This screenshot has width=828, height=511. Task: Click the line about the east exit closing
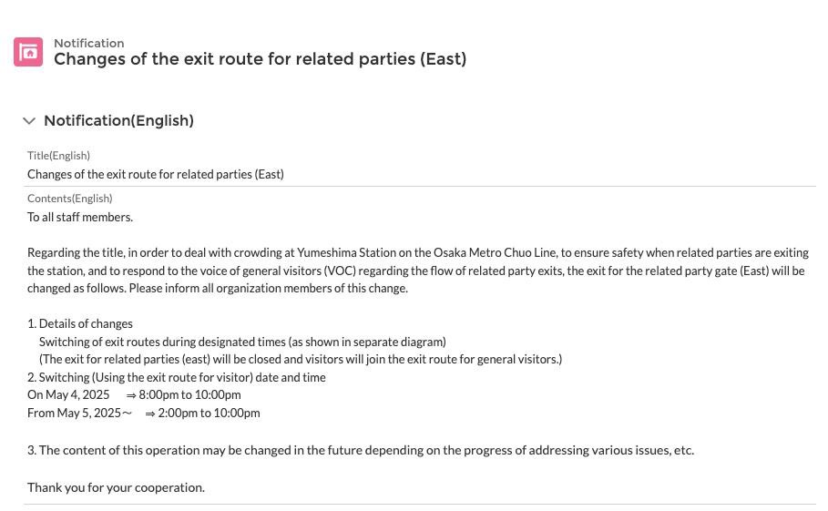[x=301, y=359]
